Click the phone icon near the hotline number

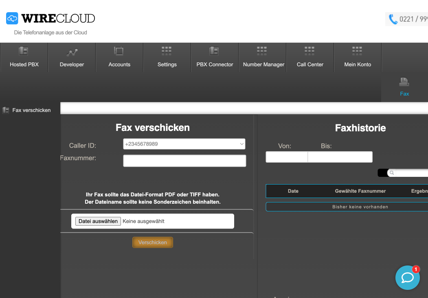[393, 19]
